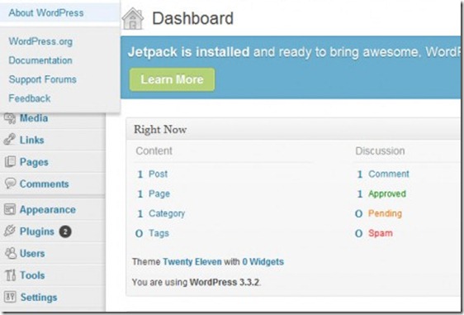Click the Links chain icon
The width and height of the screenshot is (464, 315).
point(10,139)
